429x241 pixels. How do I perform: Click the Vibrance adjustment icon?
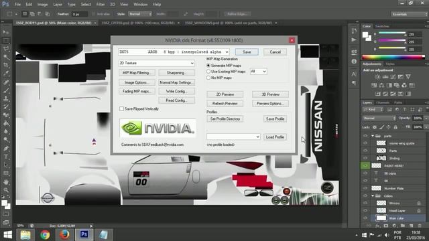pyautogui.click(x=408, y=77)
